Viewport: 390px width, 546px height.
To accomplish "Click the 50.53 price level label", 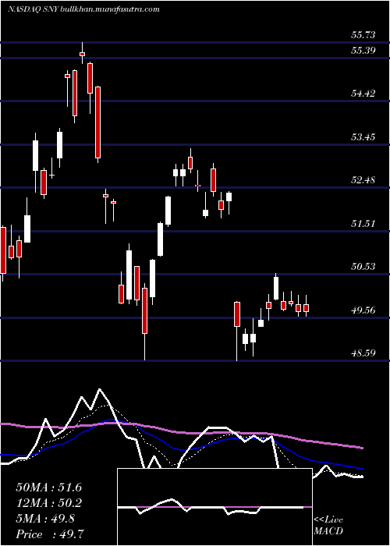I will point(363,267).
